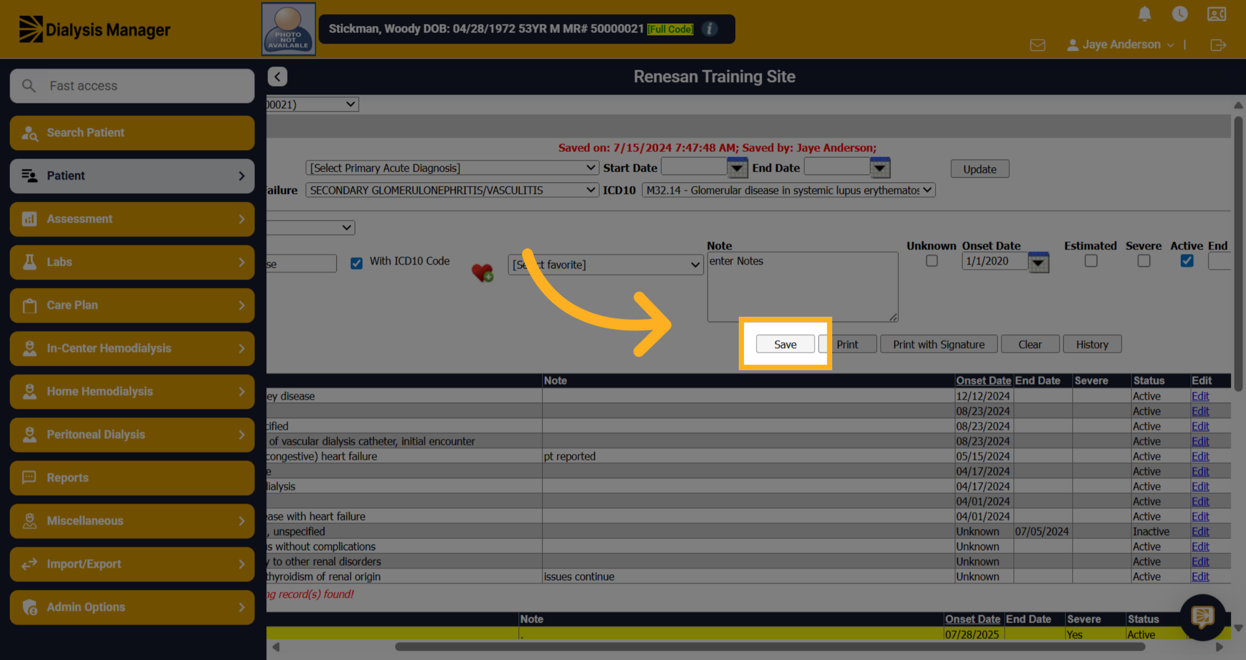The width and height of the screenshot is (1246, 660).
Task: Click the horizontal scrollbar at bottom
Action: (770, 646)
